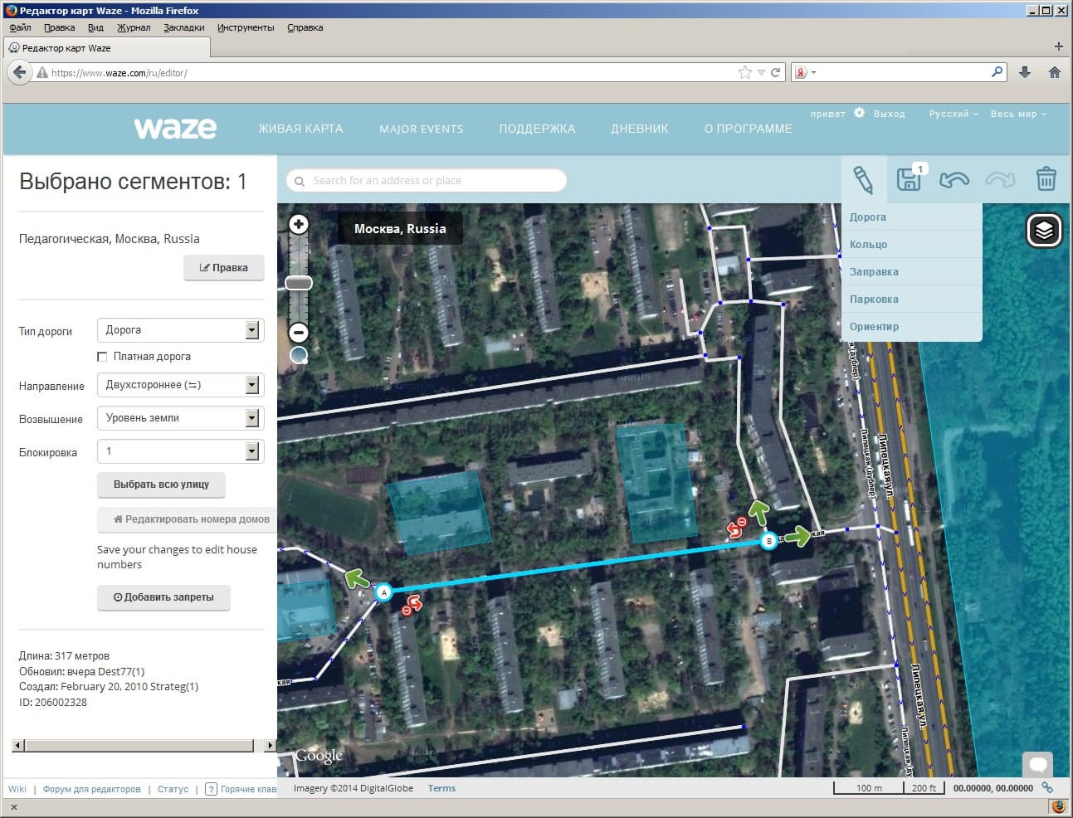Click segment endpoint node A on map
Viewport: 1073px width, 818px height.
click(x=383, y=592)
